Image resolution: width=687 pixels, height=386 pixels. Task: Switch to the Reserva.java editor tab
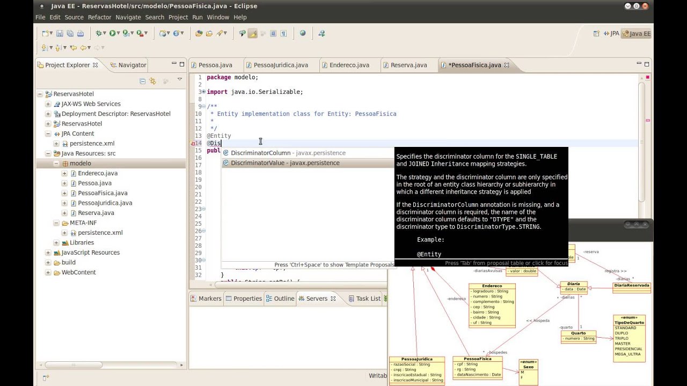point(408,65)
